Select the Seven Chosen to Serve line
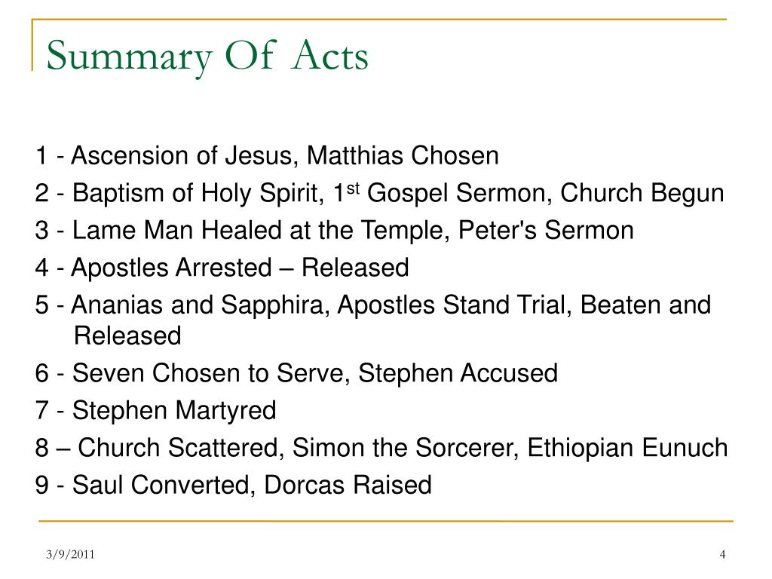The image size is (772, 579). click(296, 373)
